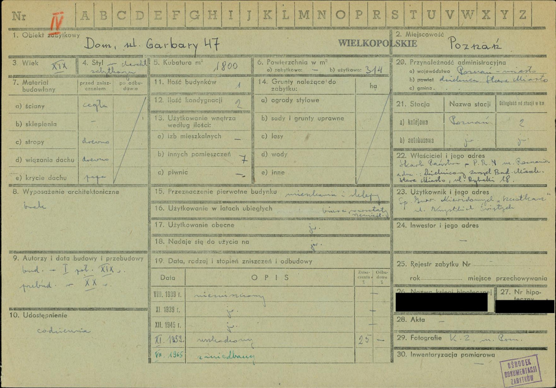
Task: Click the VIII. 1939 r. date row
Action: pos(271,294)
